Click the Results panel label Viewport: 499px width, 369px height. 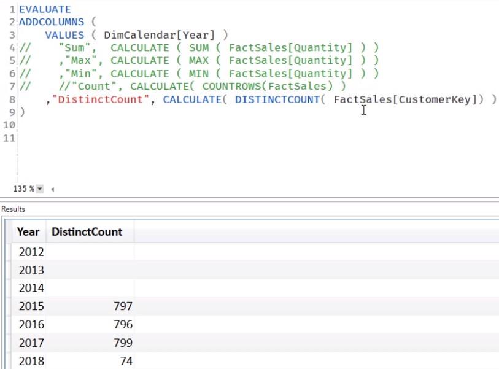coord(13,209)
